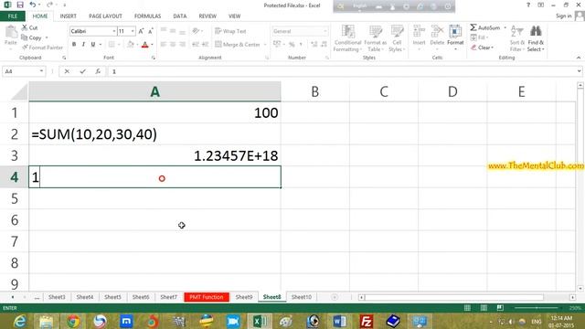The image size is (585, 329).
Task: Increase the font size
Action: click(x=141, y=31)
